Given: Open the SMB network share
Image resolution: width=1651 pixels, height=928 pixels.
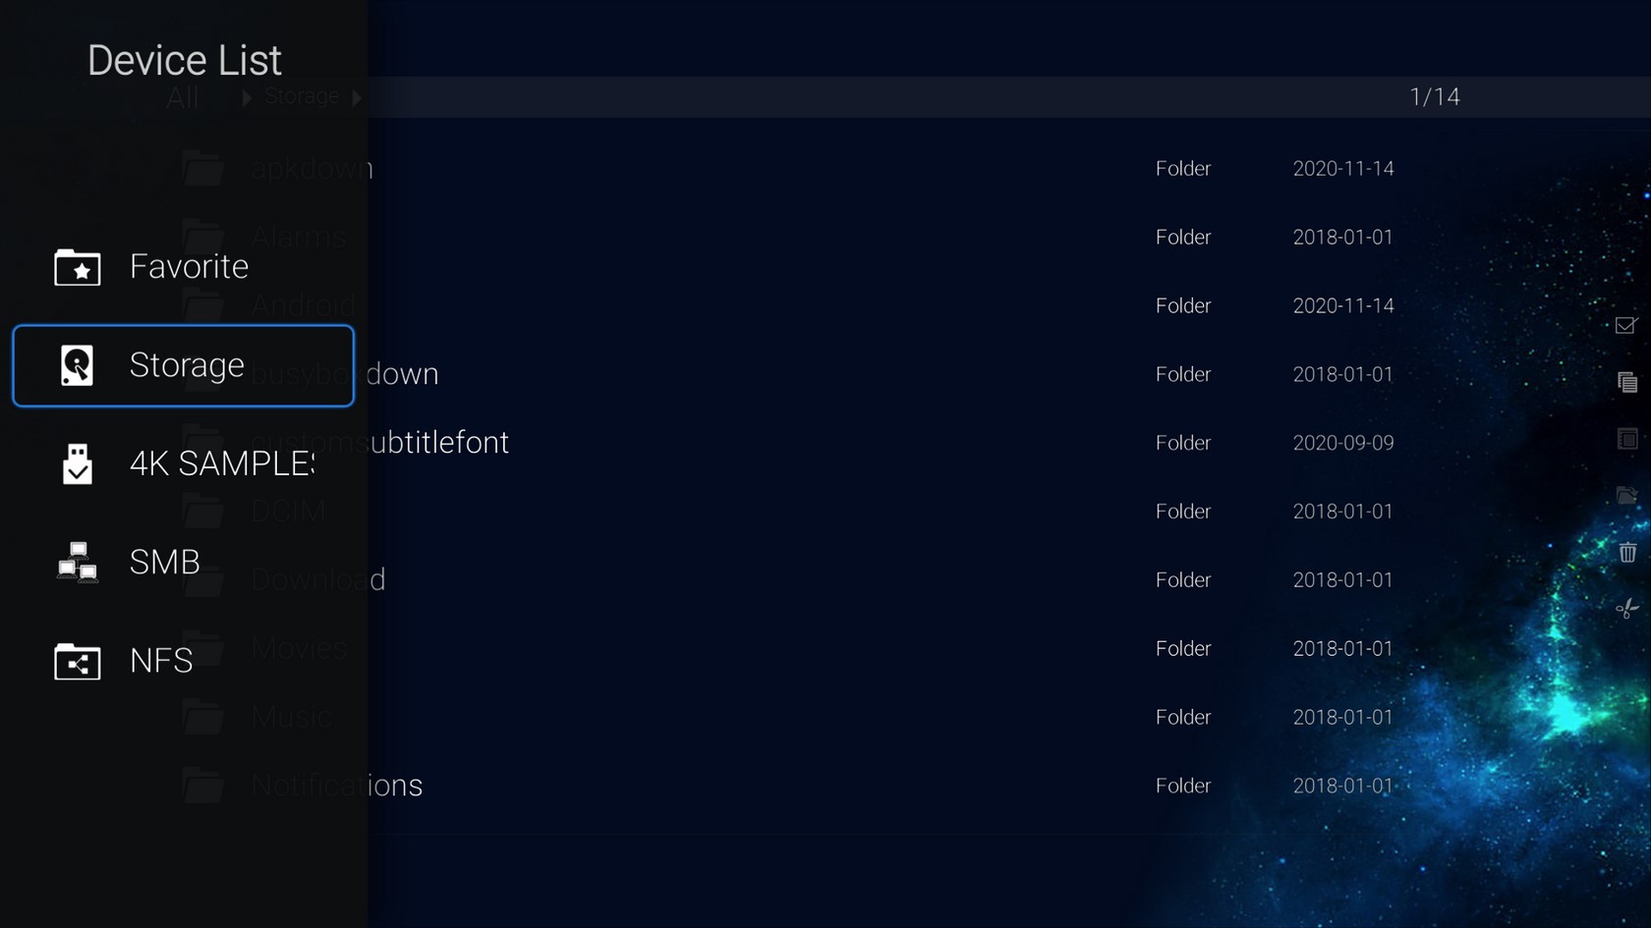Looking at the screenshot, I should (184, 562).
